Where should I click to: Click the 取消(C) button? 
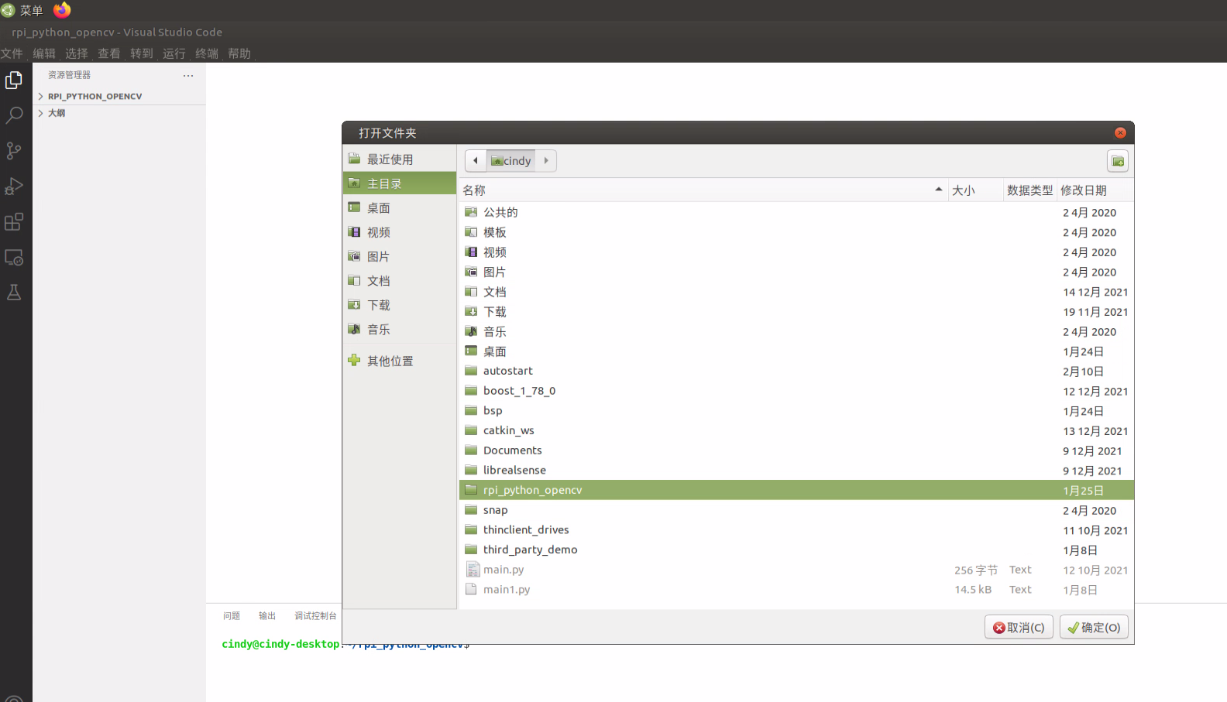pos(1019,627)
